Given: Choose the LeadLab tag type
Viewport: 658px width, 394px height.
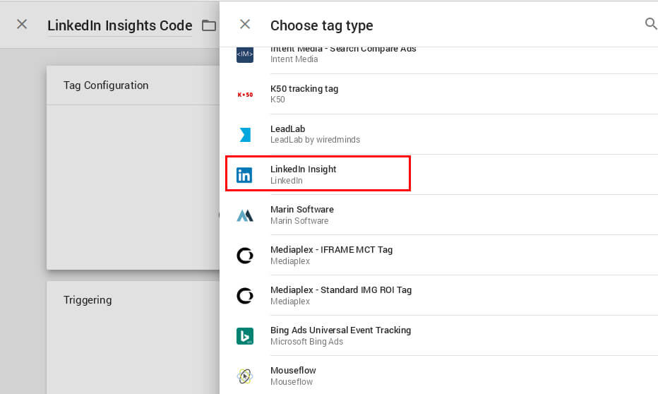Looking at the screenshot, I should tap(438, 134).
